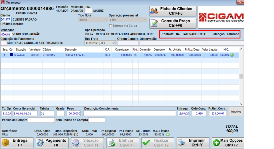Click the Entrega box icon
Viewport: 274px width, 149px height.
[x=5, y=143]
